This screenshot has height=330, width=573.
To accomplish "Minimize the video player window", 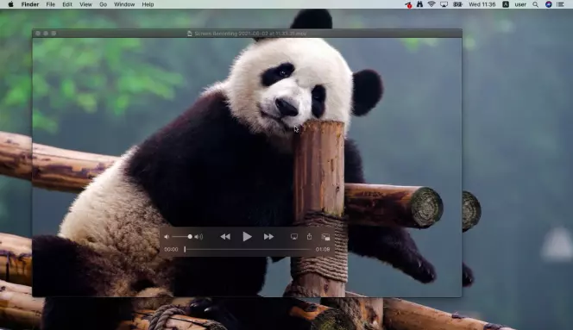I will (x=46, y=34).
